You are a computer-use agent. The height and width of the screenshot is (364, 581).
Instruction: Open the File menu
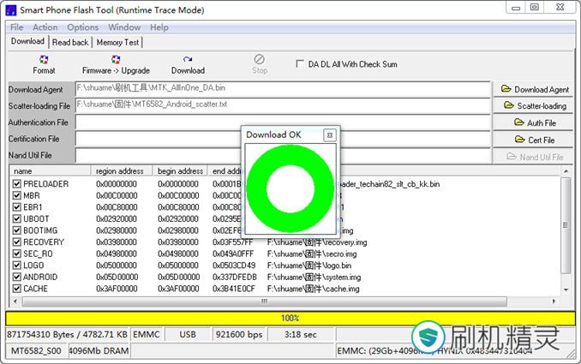click(x=17, y=27)
